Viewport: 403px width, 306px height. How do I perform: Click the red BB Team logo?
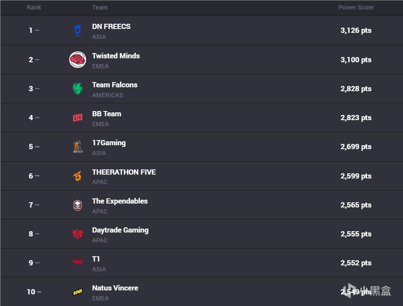[77, 118]
